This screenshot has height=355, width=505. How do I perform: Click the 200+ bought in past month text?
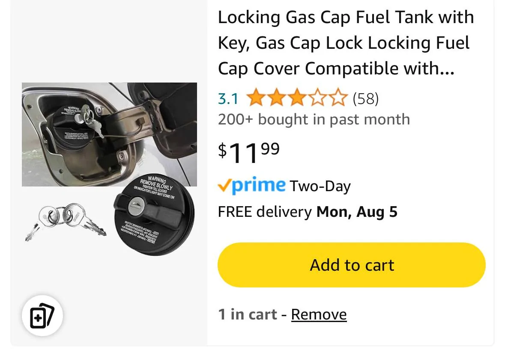pos(314,119)
